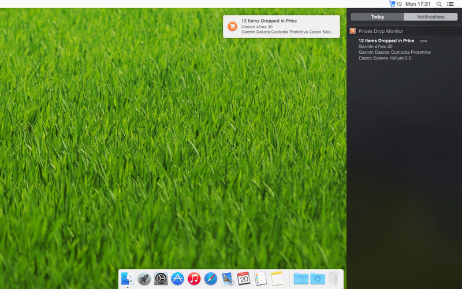Open Spotlight search magnifier in menu bar
The image size is (462, 289).
tap(439, 4)
